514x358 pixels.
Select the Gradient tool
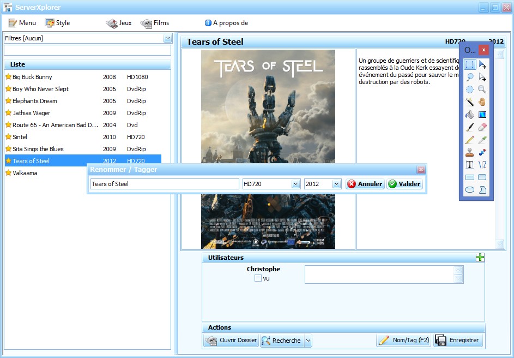click(x=482, y=115)
